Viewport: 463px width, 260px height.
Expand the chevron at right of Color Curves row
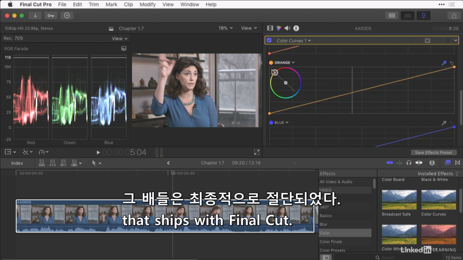pos(456,40)
